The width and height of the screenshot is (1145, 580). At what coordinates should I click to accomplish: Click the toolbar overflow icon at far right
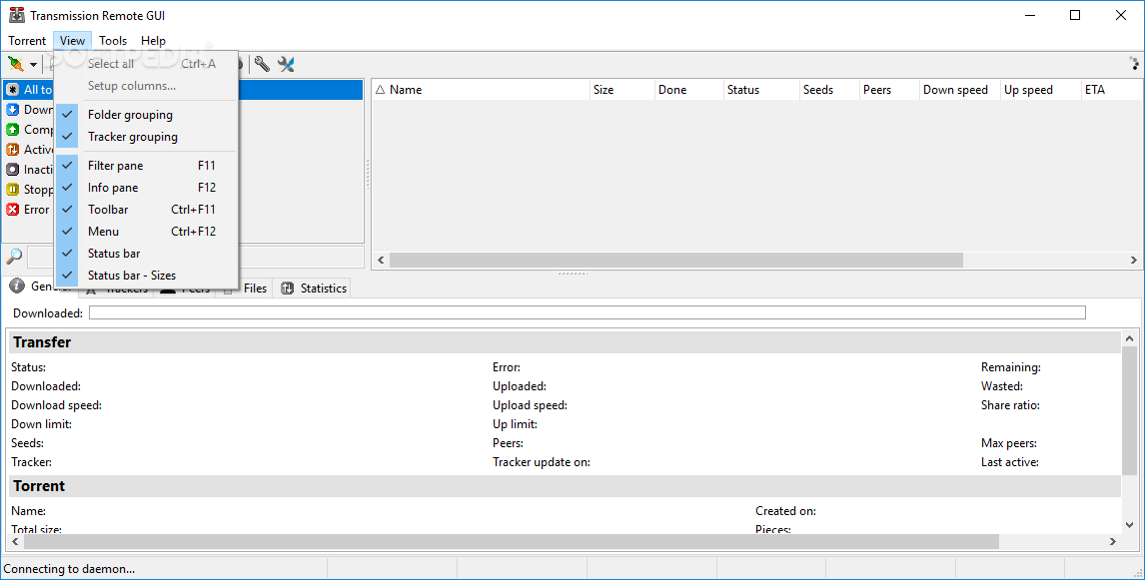coord(1134,64)
